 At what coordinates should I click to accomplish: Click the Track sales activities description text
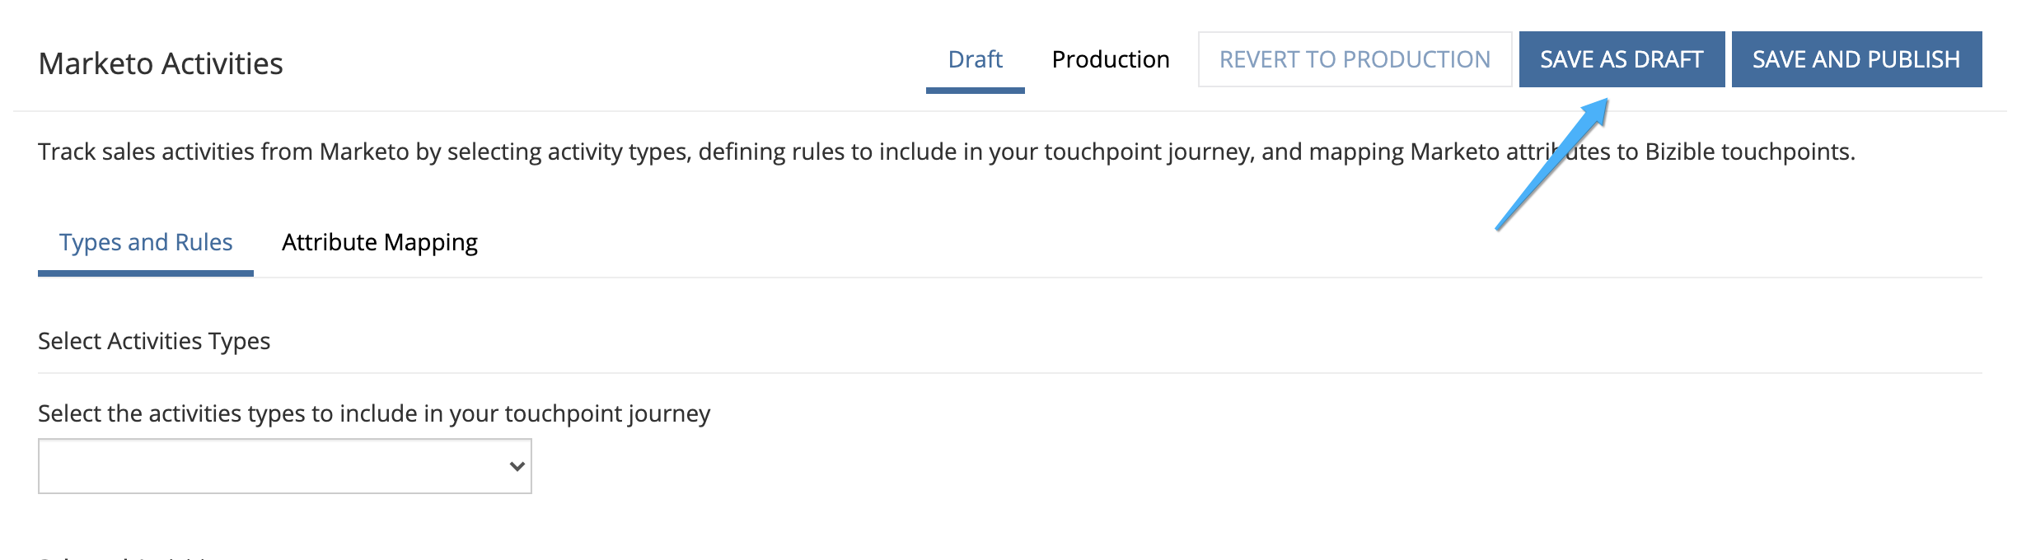pos(947,152)
